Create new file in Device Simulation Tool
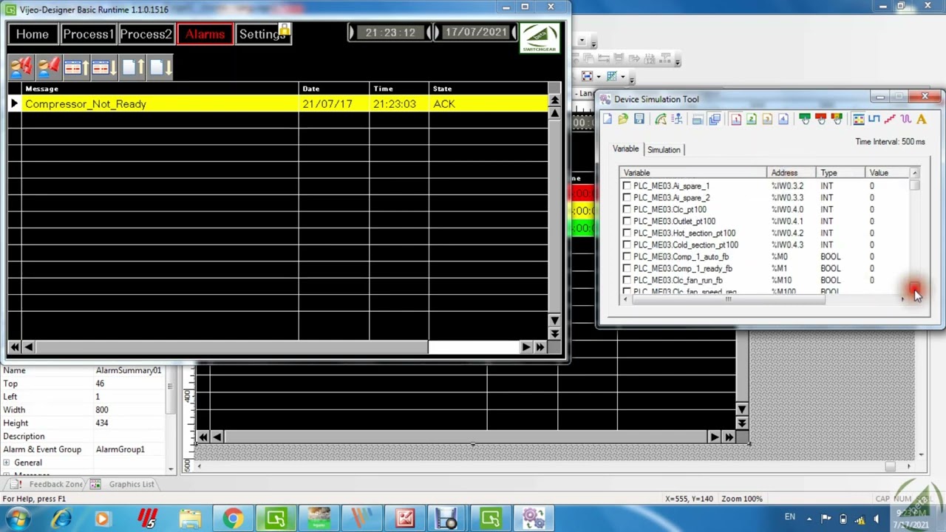The image size is (946, 532). 608,120
